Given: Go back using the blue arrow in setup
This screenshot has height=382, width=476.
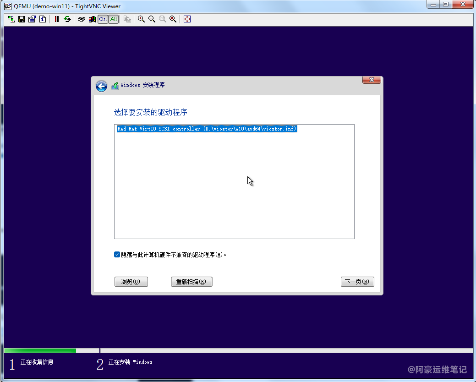Looking at the screenshot, I should (x=101, y=86).
